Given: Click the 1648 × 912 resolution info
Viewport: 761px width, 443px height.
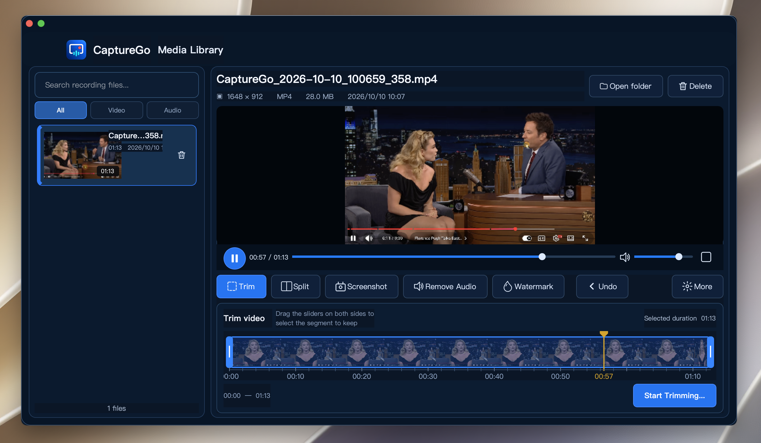Looking at the screenshot, I should [x=245, y=96].
